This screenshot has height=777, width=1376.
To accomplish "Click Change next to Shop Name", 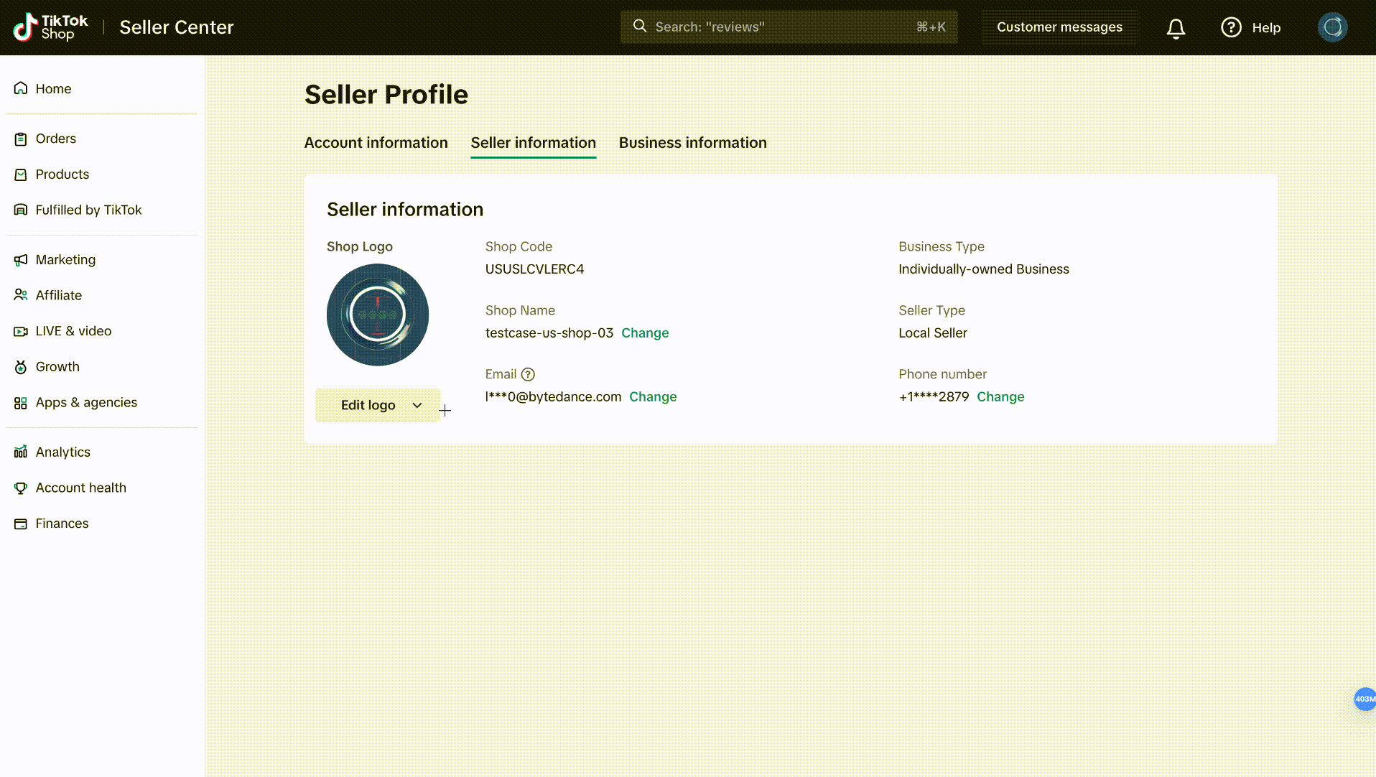I will coord(644,333).
